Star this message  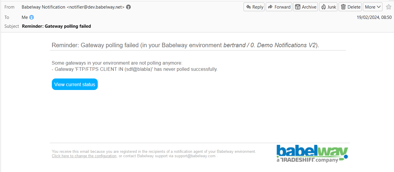point(389,7)
